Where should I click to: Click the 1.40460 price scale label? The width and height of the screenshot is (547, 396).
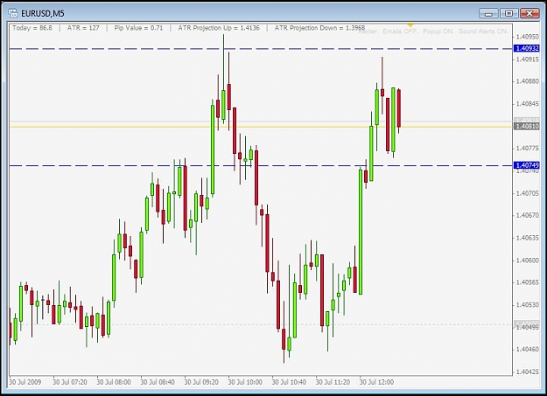528,350
